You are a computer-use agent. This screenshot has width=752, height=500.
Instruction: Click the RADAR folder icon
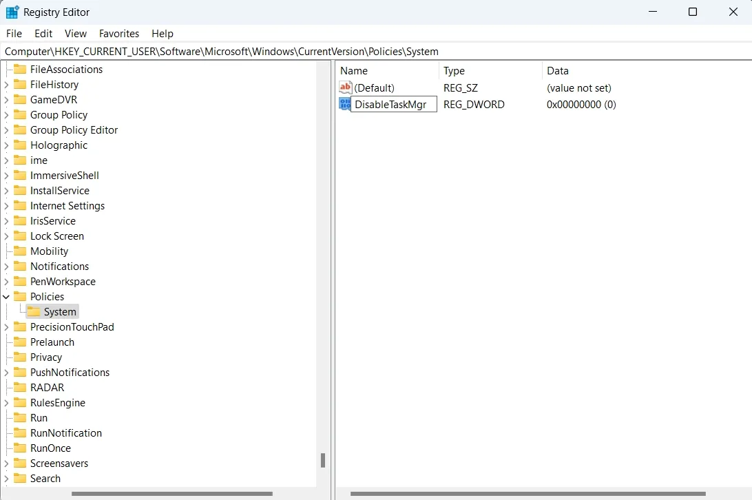coord(20,387)
